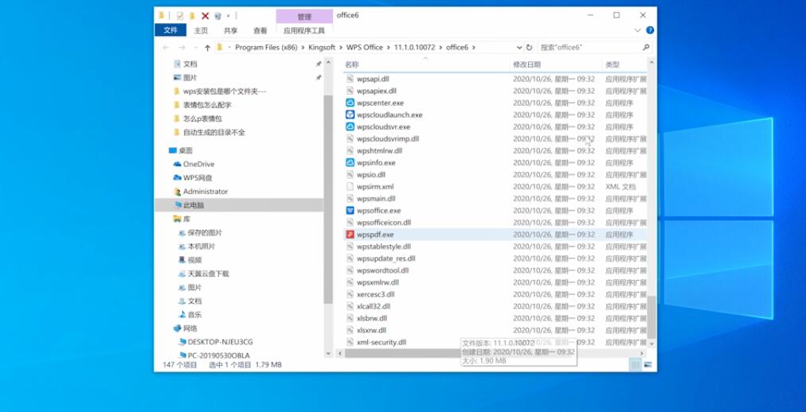Viewport: 806px width, 412px height.
Task: Select wpscenter.exe file icon
Action: click(350, 103)
